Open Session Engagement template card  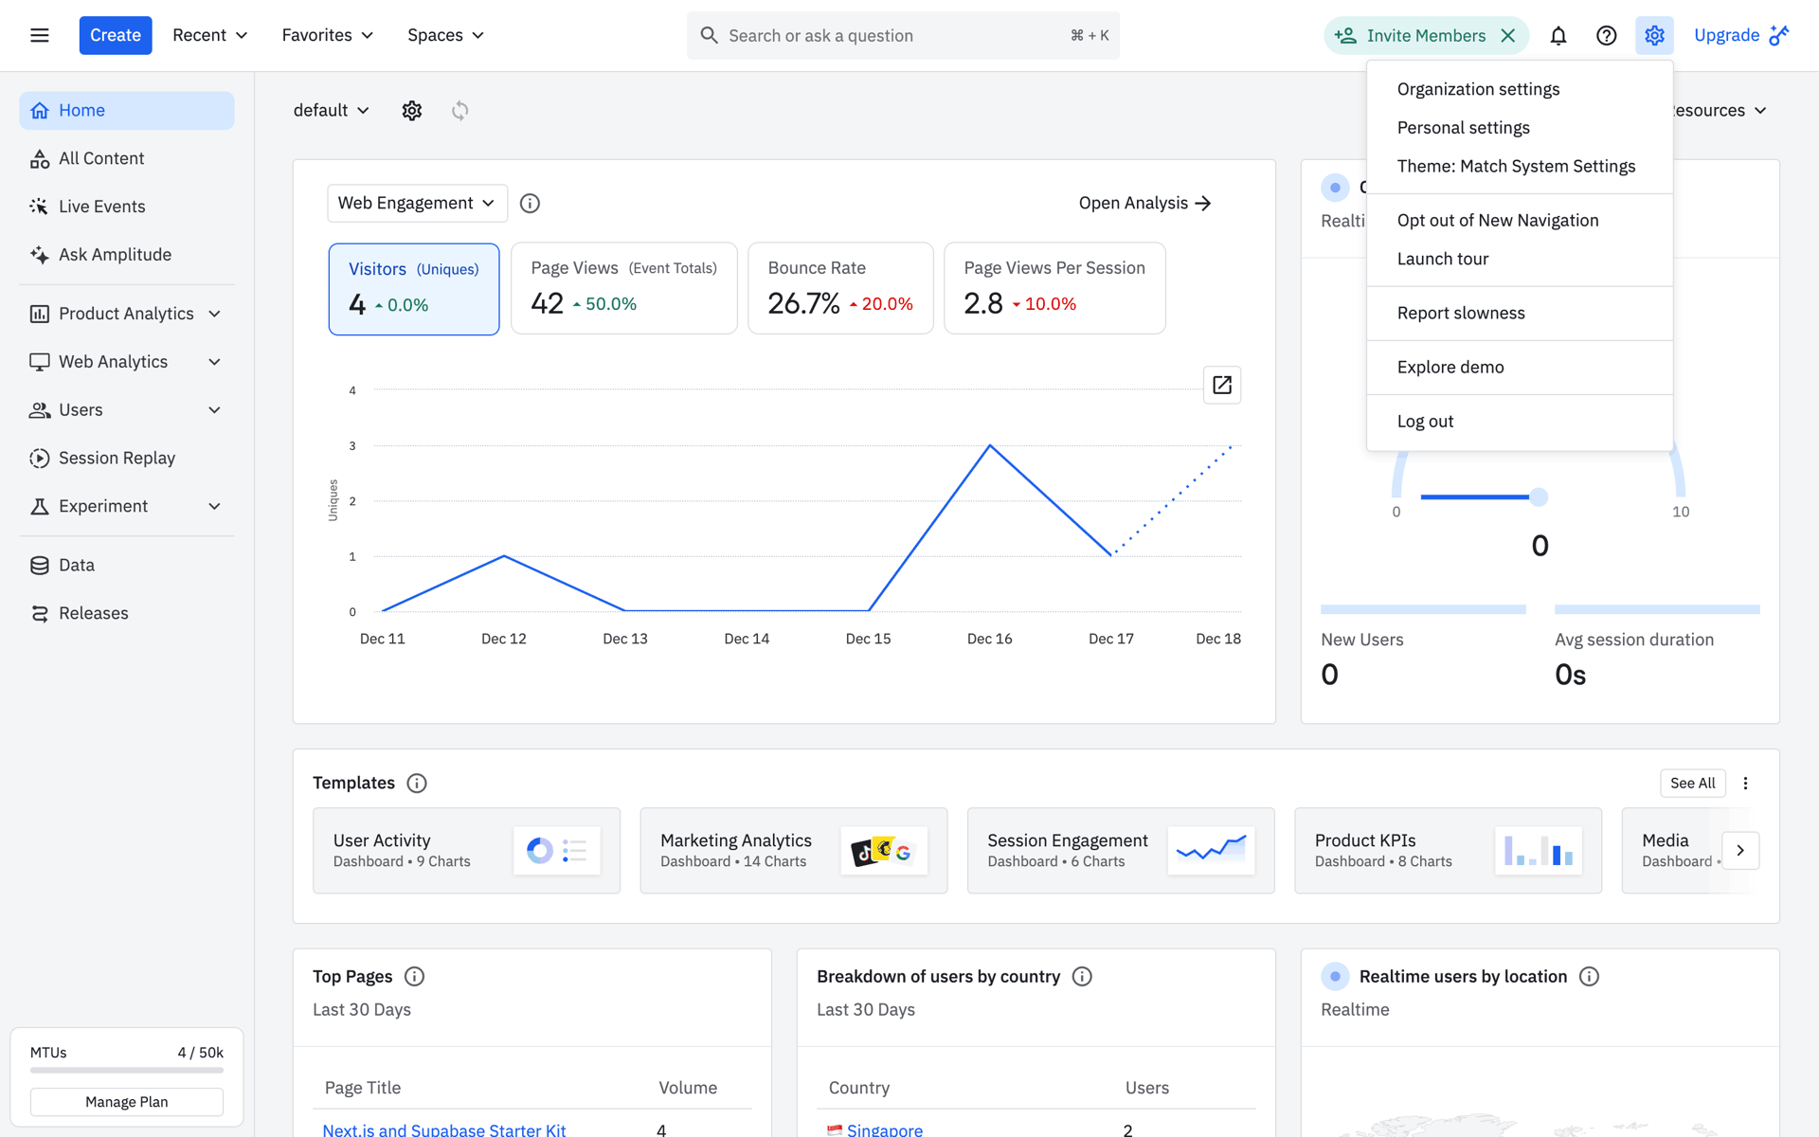pos(1121,851)
